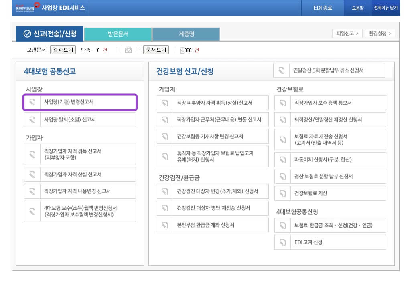Open 파일신고 via its chevron link
The height and width of the screenshot is (284, 412).
click(x=347, y=34)
